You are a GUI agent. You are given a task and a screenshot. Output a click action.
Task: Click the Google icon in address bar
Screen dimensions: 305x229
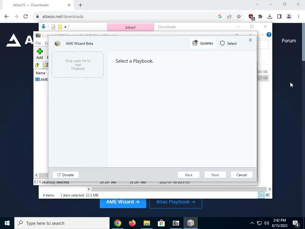point(220,17)
